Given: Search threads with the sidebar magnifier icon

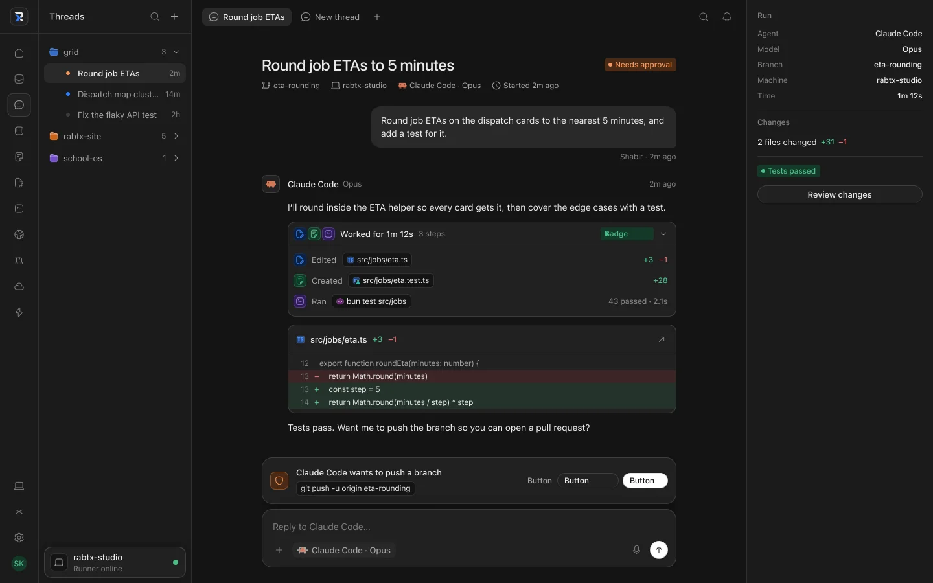Looking at the screenshot, I should pos(155,17).
